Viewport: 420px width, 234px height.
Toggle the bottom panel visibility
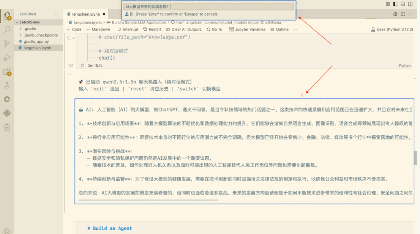403,4
